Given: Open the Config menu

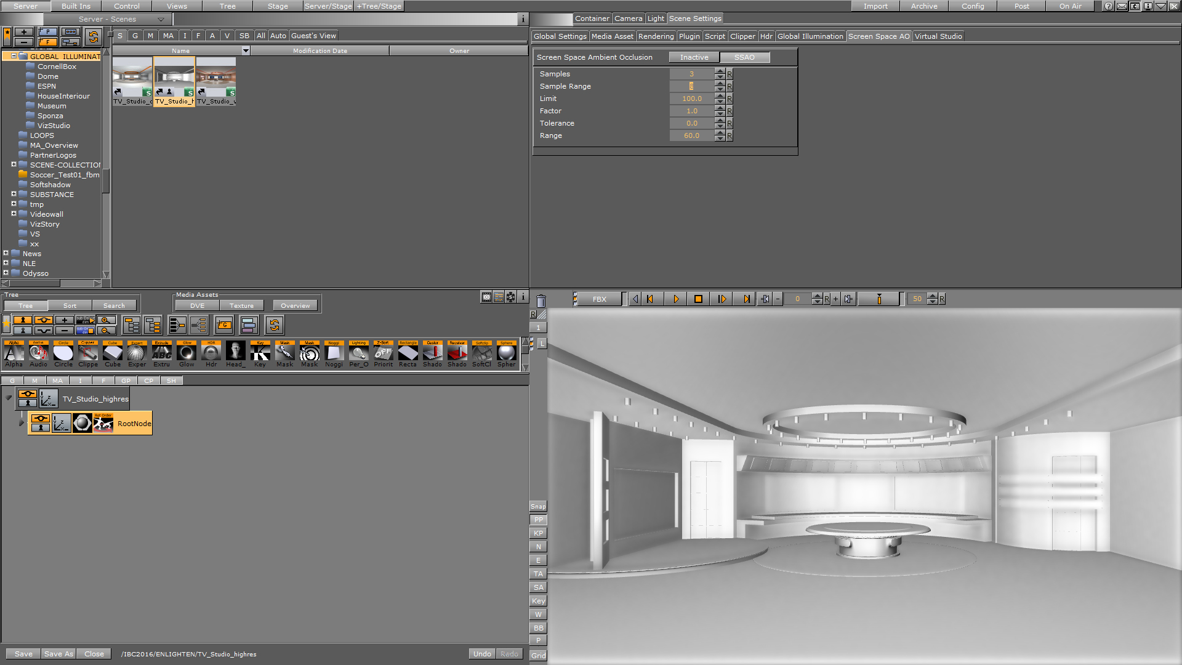Looking at the screenshot, I should coord(973,6).
